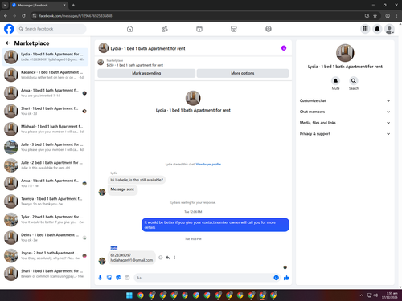Attach a file with photo icon
This screenshot has width=402, height=301.
point(109,278)
